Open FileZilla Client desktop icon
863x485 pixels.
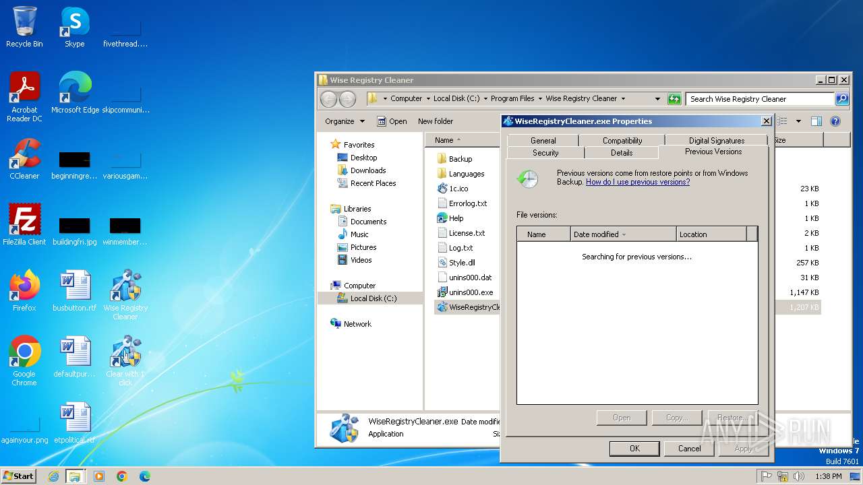click(x=24, y=225)
